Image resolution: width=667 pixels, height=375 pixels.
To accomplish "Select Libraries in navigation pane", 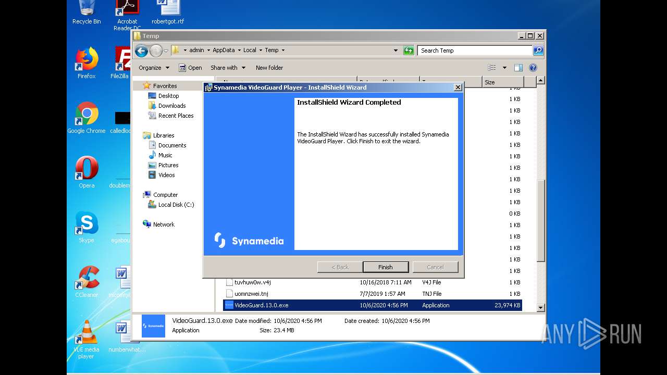I will click(164, 135).
